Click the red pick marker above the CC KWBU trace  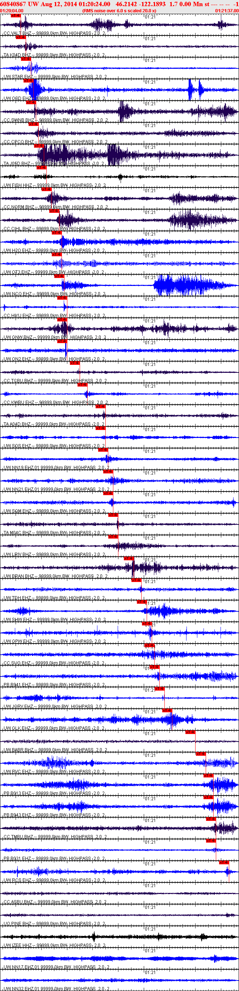click(82, 385)
